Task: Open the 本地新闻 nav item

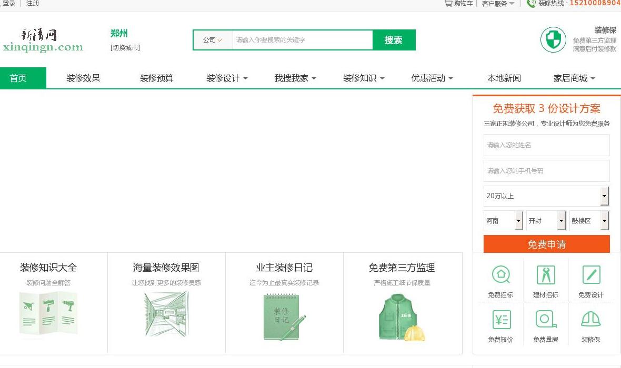Action: pyautogui.click(x=504, y=78)
